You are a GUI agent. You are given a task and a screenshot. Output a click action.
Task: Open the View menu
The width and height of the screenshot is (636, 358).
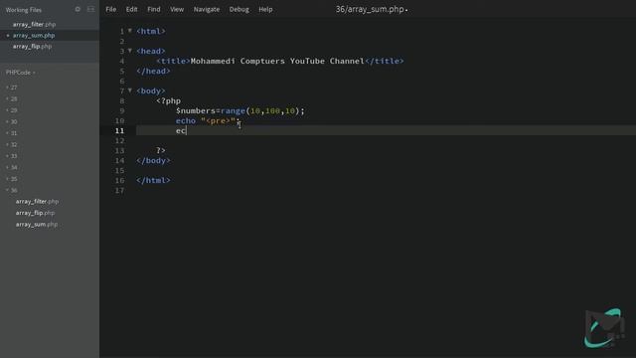pos(177,9)
